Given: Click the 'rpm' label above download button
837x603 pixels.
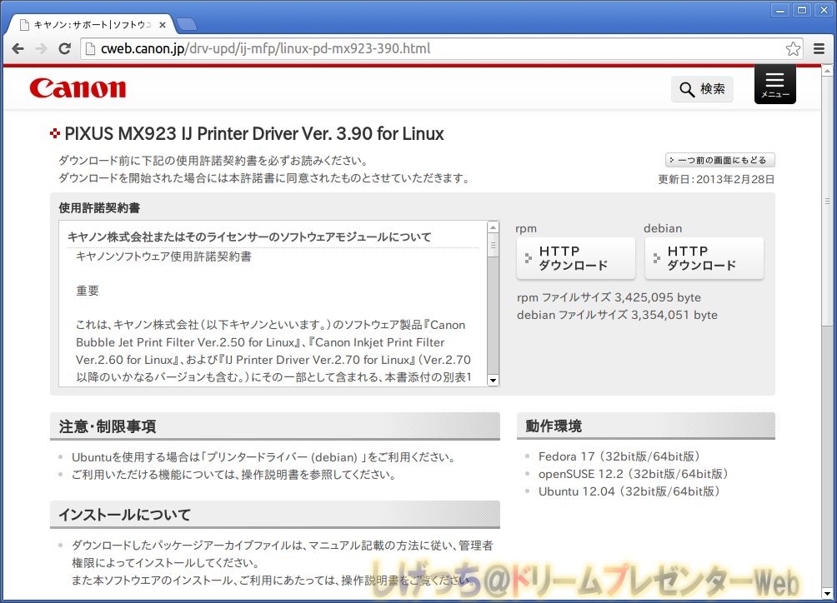Looking at the screenshot, I should pos(526,229).
